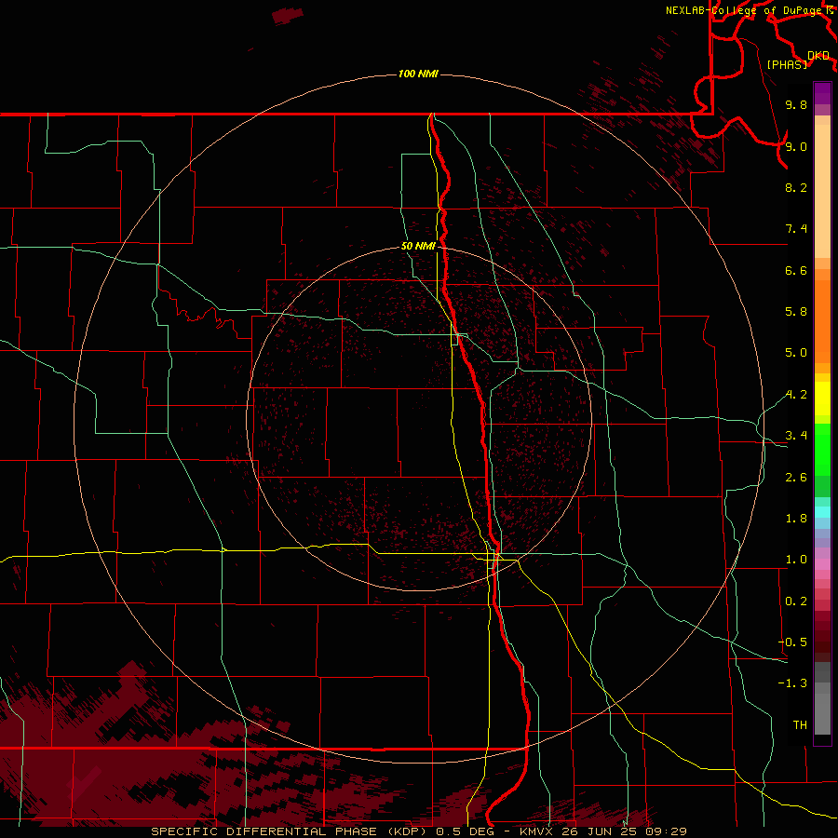Click the 3.4 scale value

[796, 436]
